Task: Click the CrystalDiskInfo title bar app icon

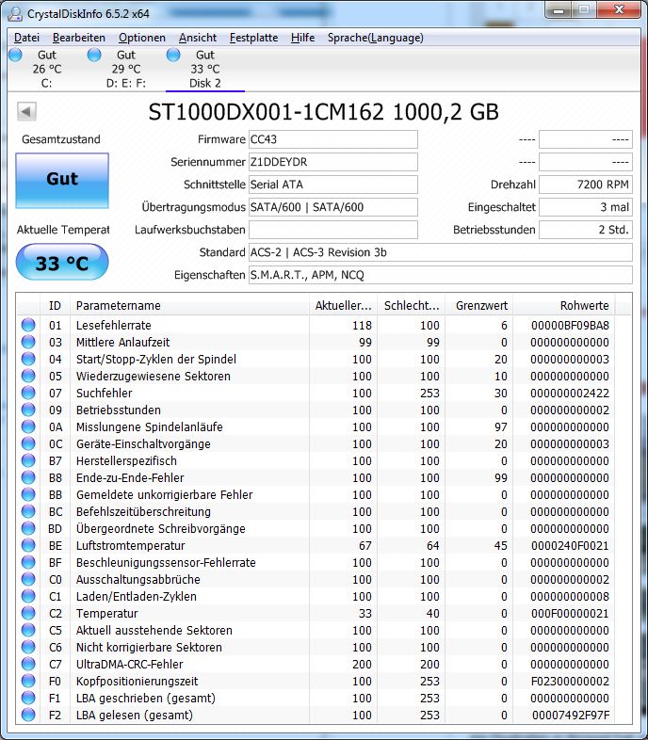Action: [15, 14]
